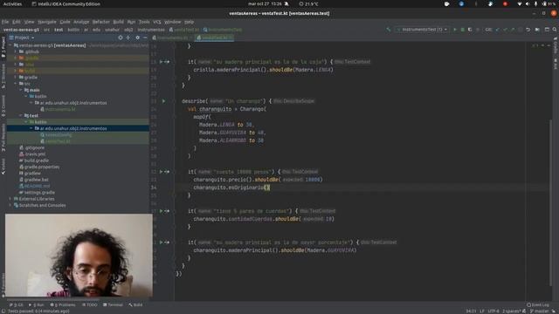Open build.gradle in project tree
This screenshot has width=559, height=314.
(x=34, y=160)
